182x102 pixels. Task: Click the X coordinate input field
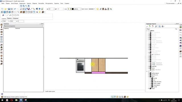5,21
